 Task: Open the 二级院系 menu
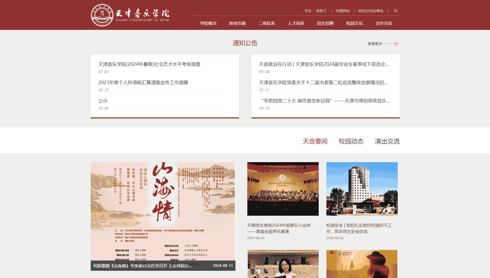pyautogui.click(x=267, y=23)
